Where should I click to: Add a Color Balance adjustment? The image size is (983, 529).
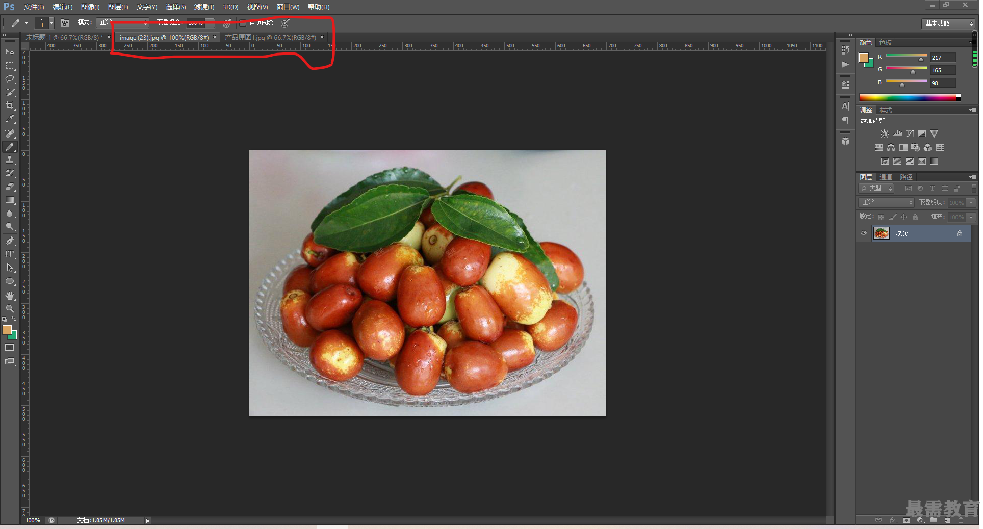click(x=891, y=148)
